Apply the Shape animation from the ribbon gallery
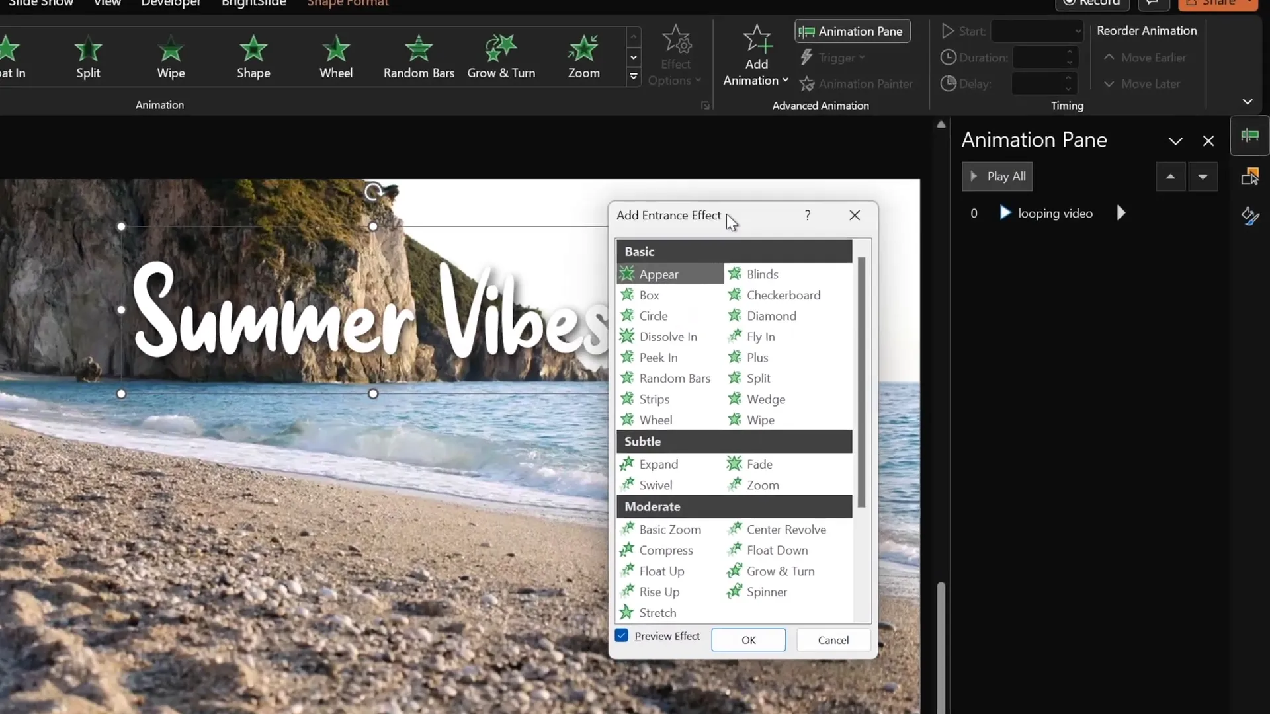 pos(253,57)
